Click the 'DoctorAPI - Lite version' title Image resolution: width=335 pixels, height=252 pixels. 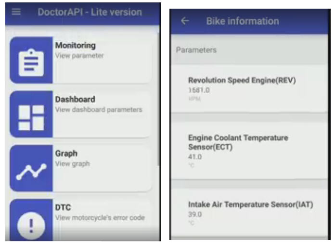pyautogui.click(x=90, y=13)
